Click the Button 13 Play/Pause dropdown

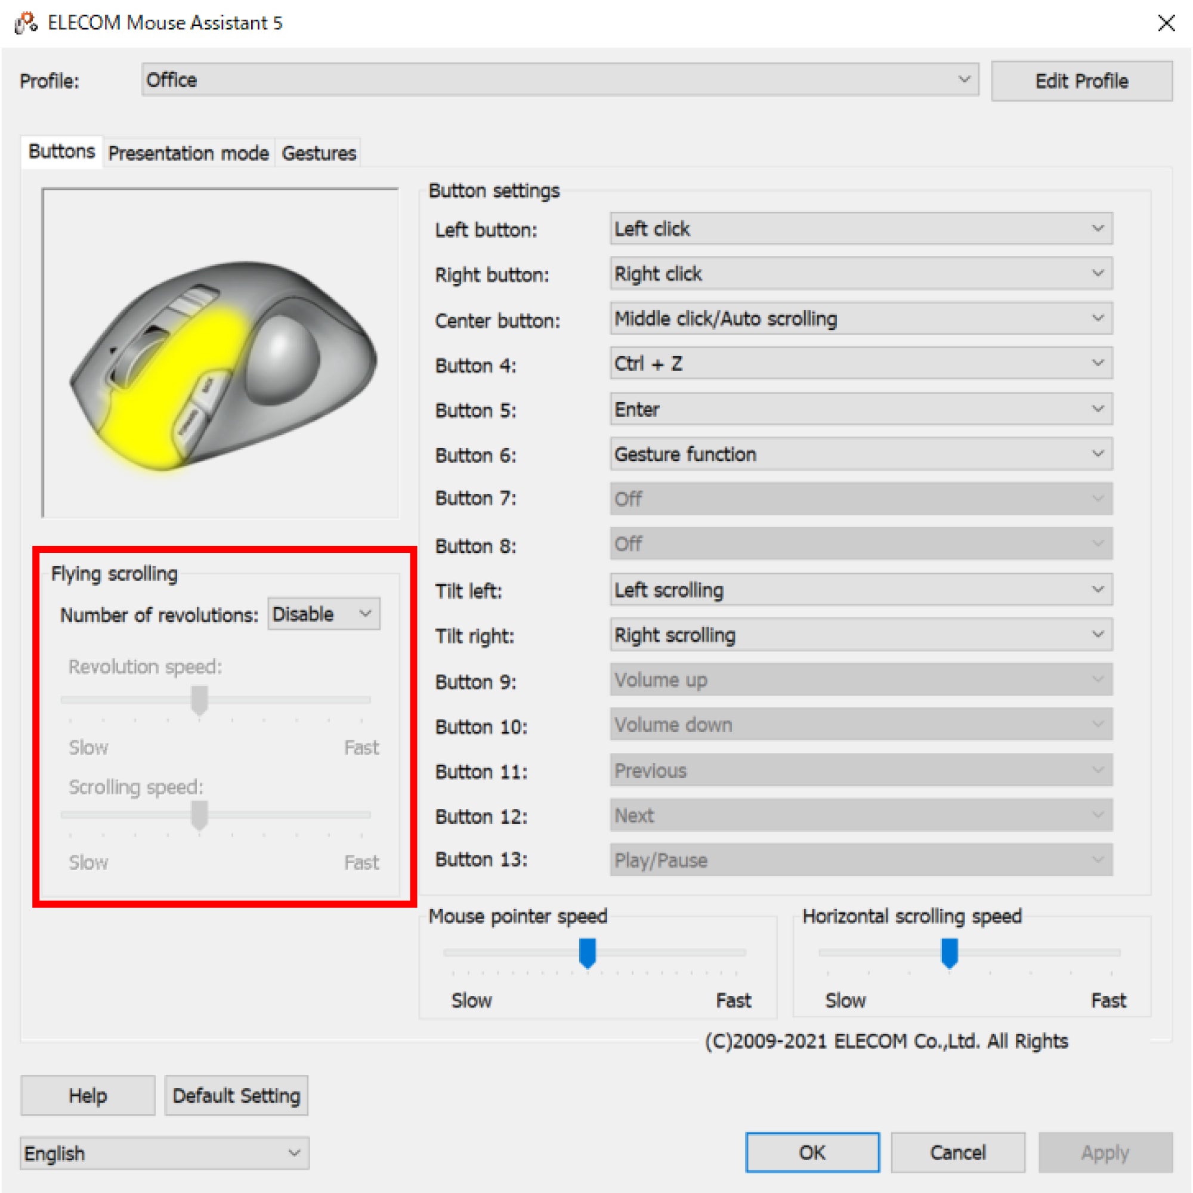tap(861, 860)
